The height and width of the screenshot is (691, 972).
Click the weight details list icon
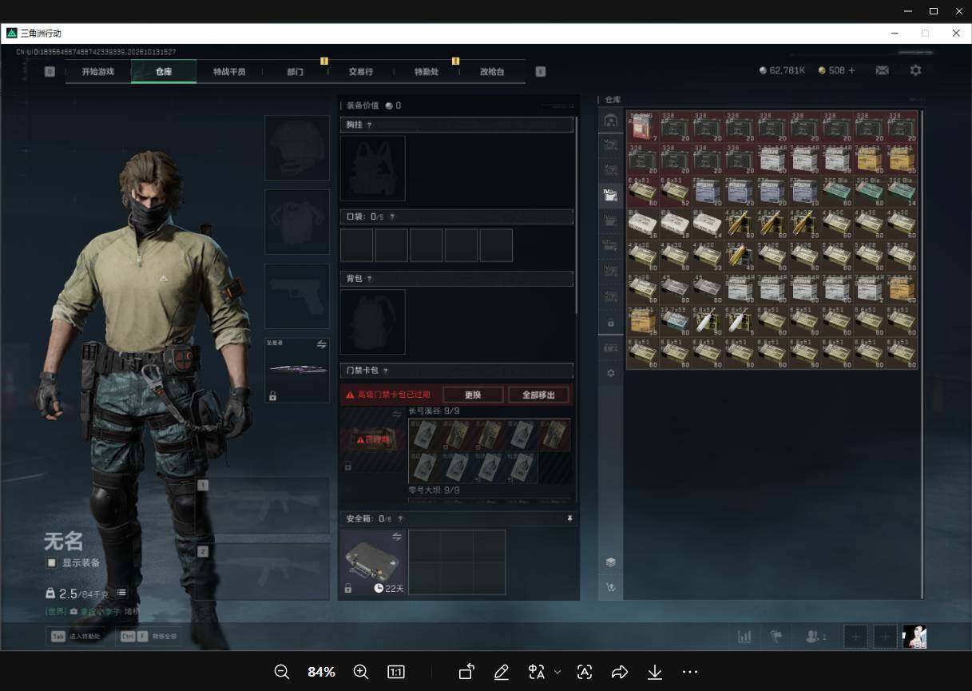[122, 594]
